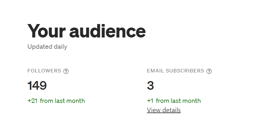Open the EMAIL SUBSCRIBERS question mark tooltip
This screenshot has width=258, height=133.
(x=209, y=71)
